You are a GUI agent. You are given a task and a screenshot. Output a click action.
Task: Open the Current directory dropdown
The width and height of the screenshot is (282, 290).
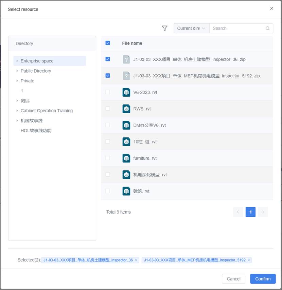point(191,28)
